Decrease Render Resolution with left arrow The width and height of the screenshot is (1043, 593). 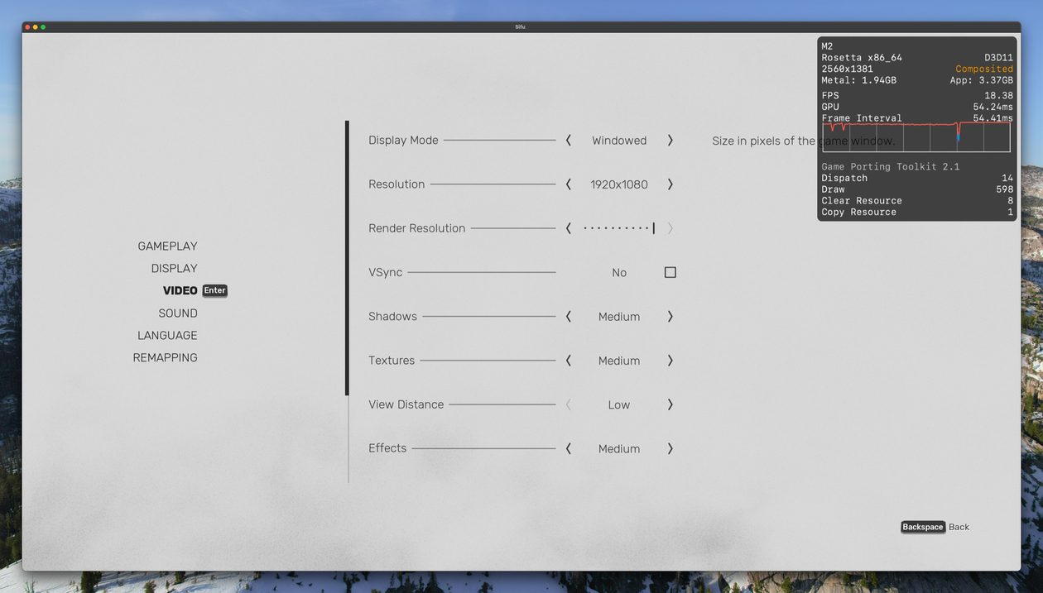coord(569,228)
